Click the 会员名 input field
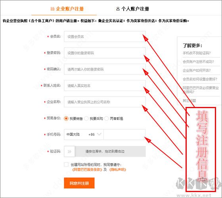Screen dimensions: 222x198 (105, 36)
